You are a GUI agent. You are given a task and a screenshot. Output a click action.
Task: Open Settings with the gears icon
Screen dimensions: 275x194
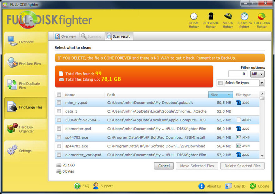12,150
